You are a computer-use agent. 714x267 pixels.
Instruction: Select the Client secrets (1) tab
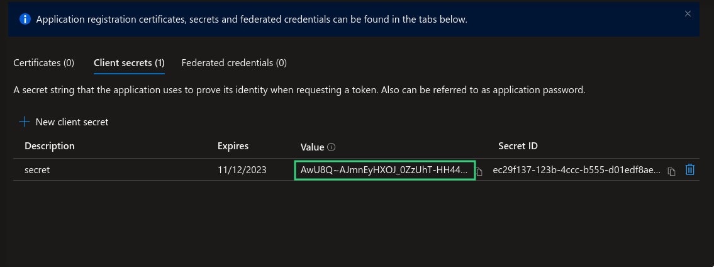tap(129, 63)
